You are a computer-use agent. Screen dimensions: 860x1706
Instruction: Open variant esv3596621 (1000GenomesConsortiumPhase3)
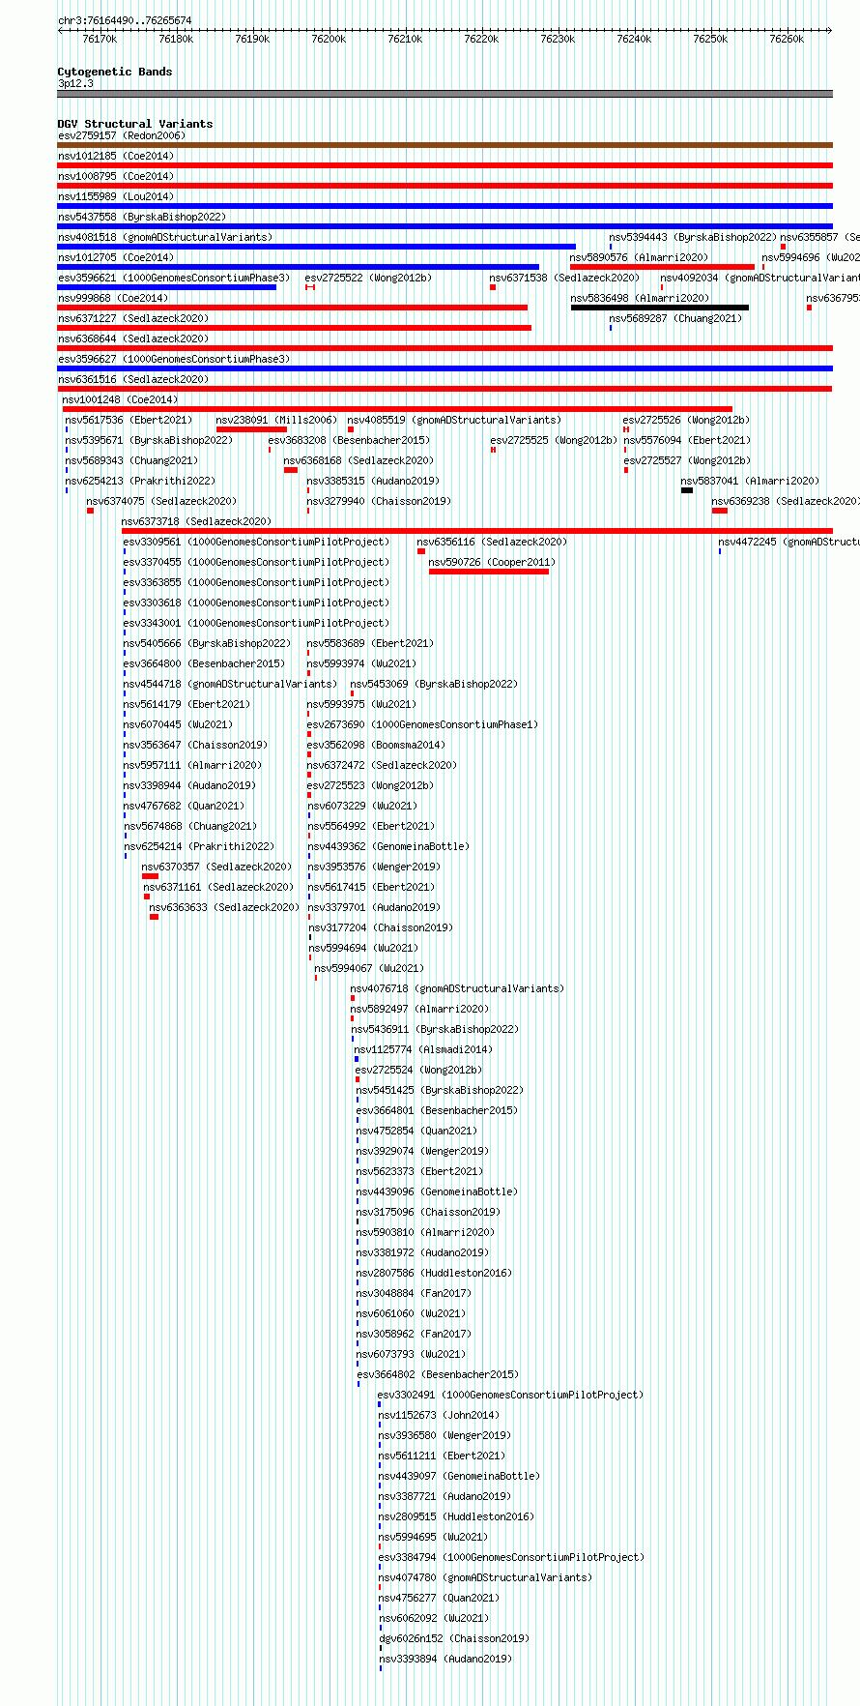click(174, 279)
